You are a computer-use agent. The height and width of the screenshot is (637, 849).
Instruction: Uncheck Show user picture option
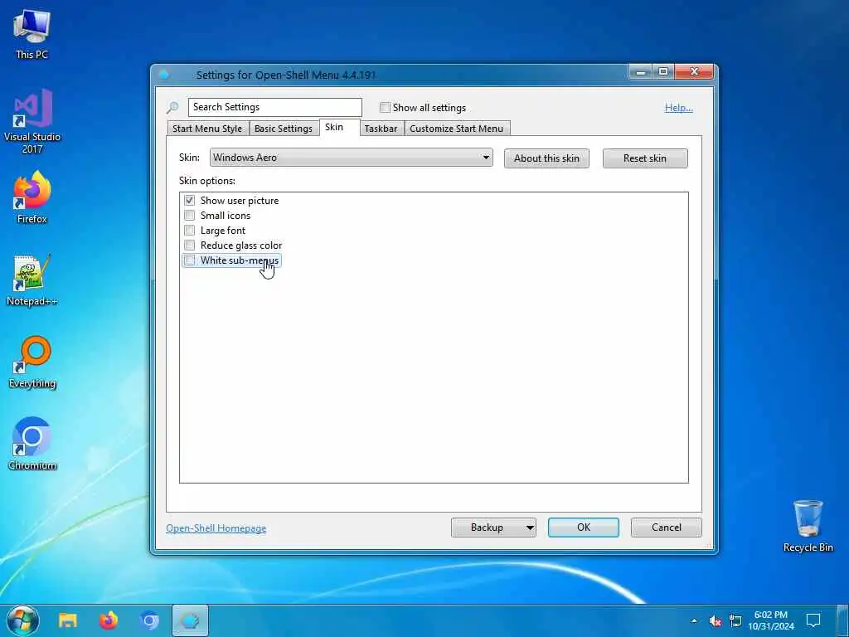189,201
